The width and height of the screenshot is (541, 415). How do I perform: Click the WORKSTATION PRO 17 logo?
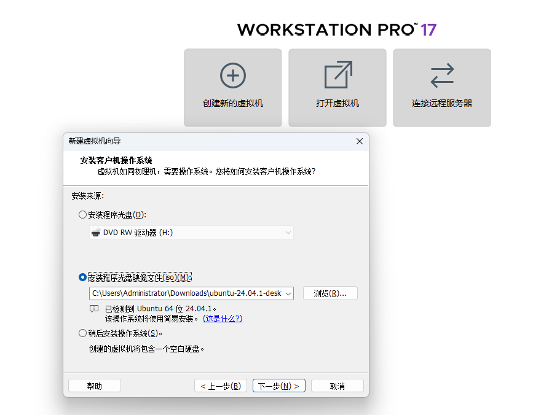pos(337,29)
